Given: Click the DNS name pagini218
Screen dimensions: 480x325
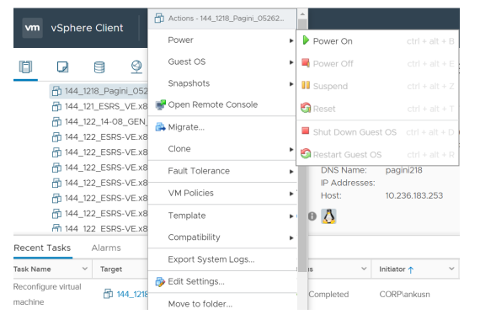Looking at the screenshot, I should pos(403,170).
